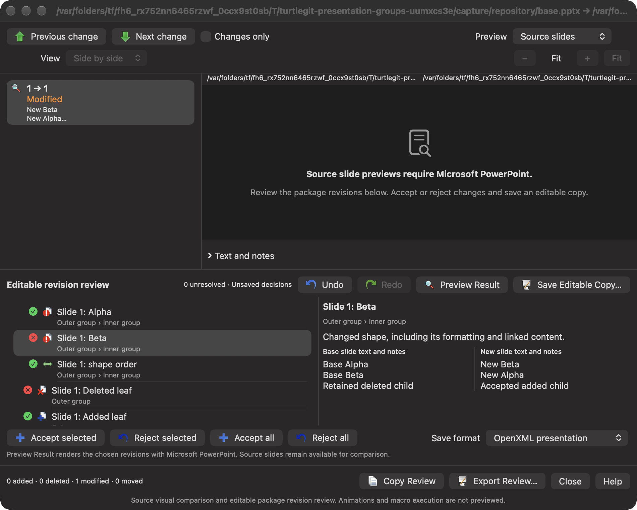Select the Slide 1: shape order revision row
This screenshot has height=510, width=637.
162,369
